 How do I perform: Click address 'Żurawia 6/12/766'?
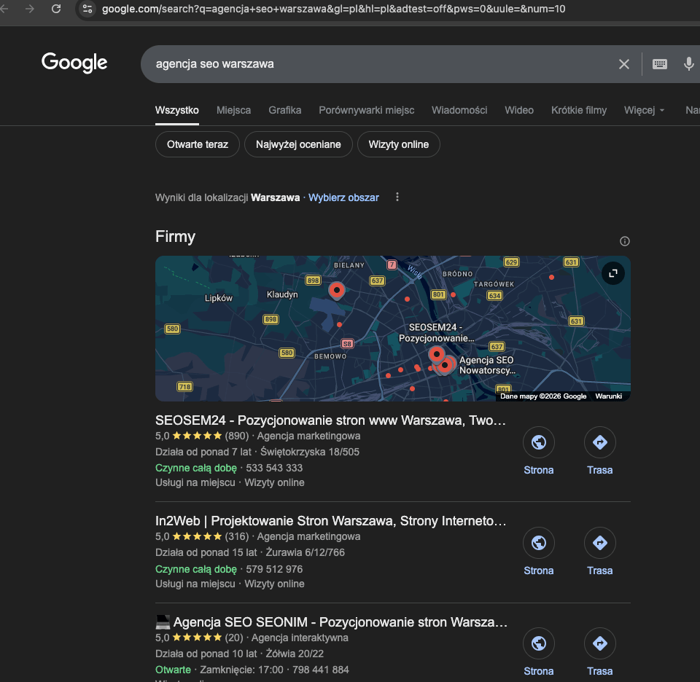(306, 552)
